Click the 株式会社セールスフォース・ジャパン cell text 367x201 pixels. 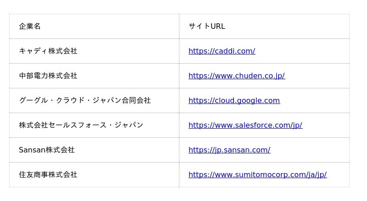click(81, 125)
